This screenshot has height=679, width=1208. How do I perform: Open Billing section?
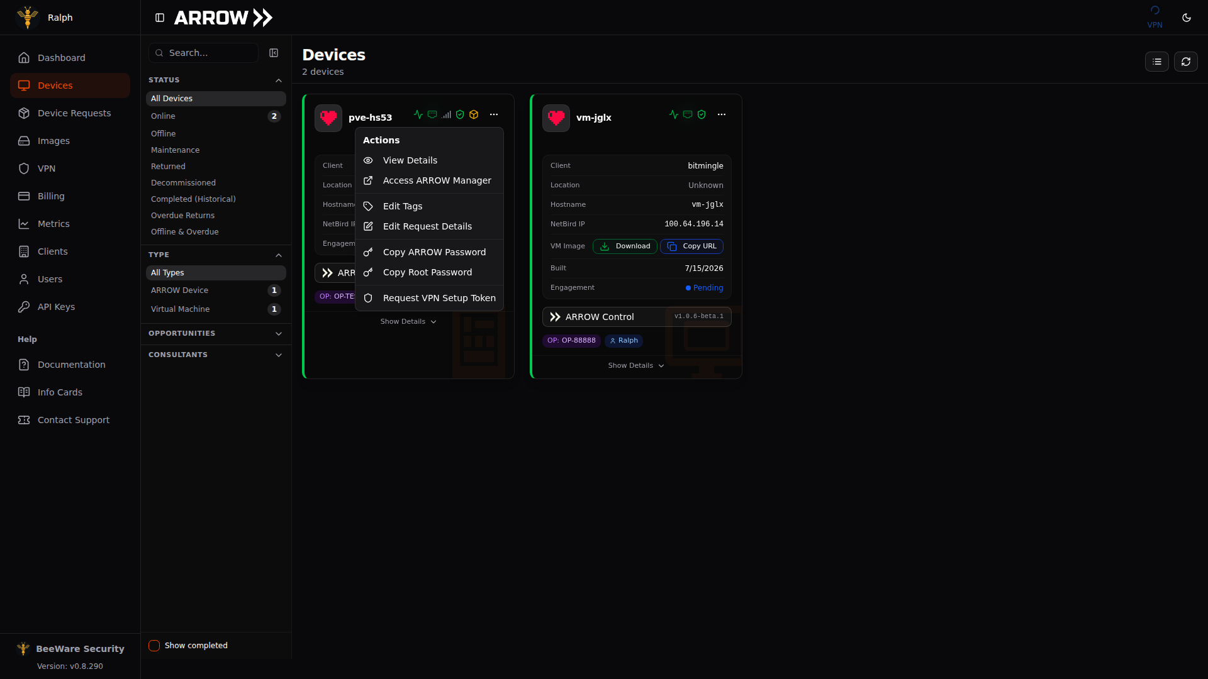pos(70,196)
